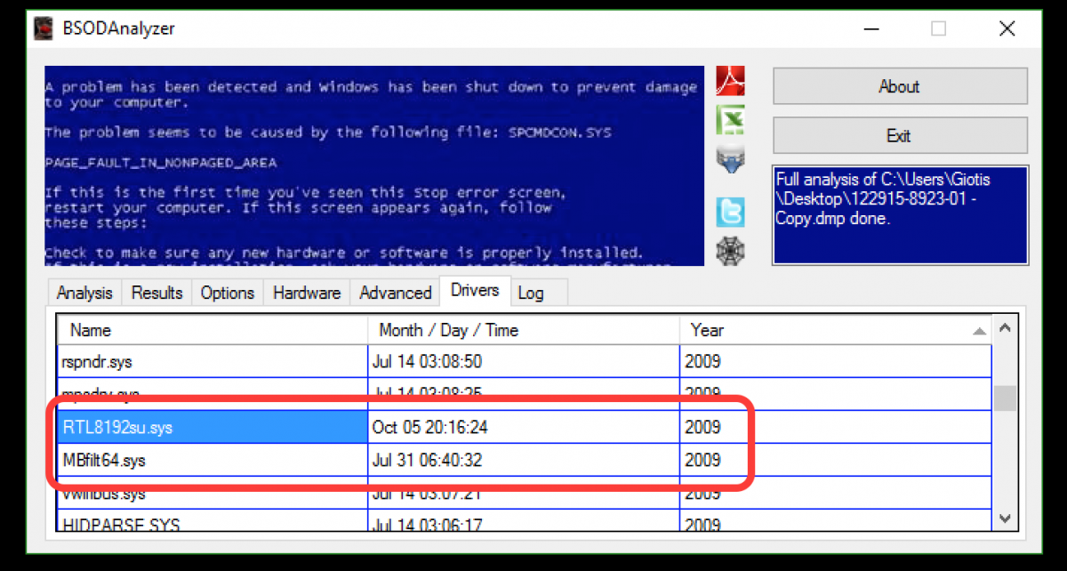The height and width of the screenshot is (571, 1067).
Task: Click the date Oct 05 20:16:24
Action: point(429,428)
